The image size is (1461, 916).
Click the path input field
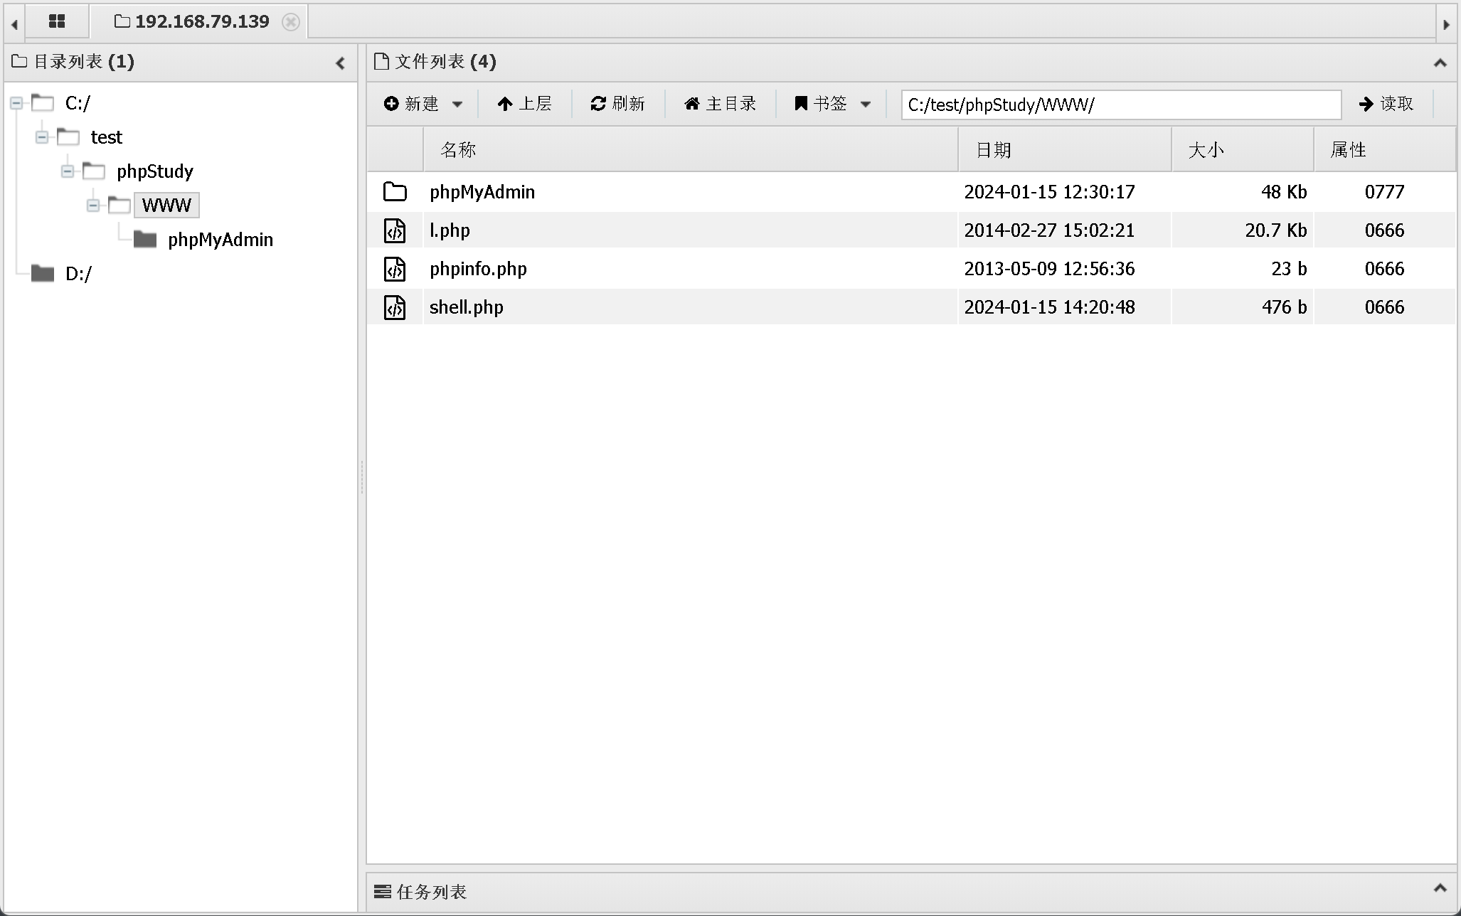1120,105
